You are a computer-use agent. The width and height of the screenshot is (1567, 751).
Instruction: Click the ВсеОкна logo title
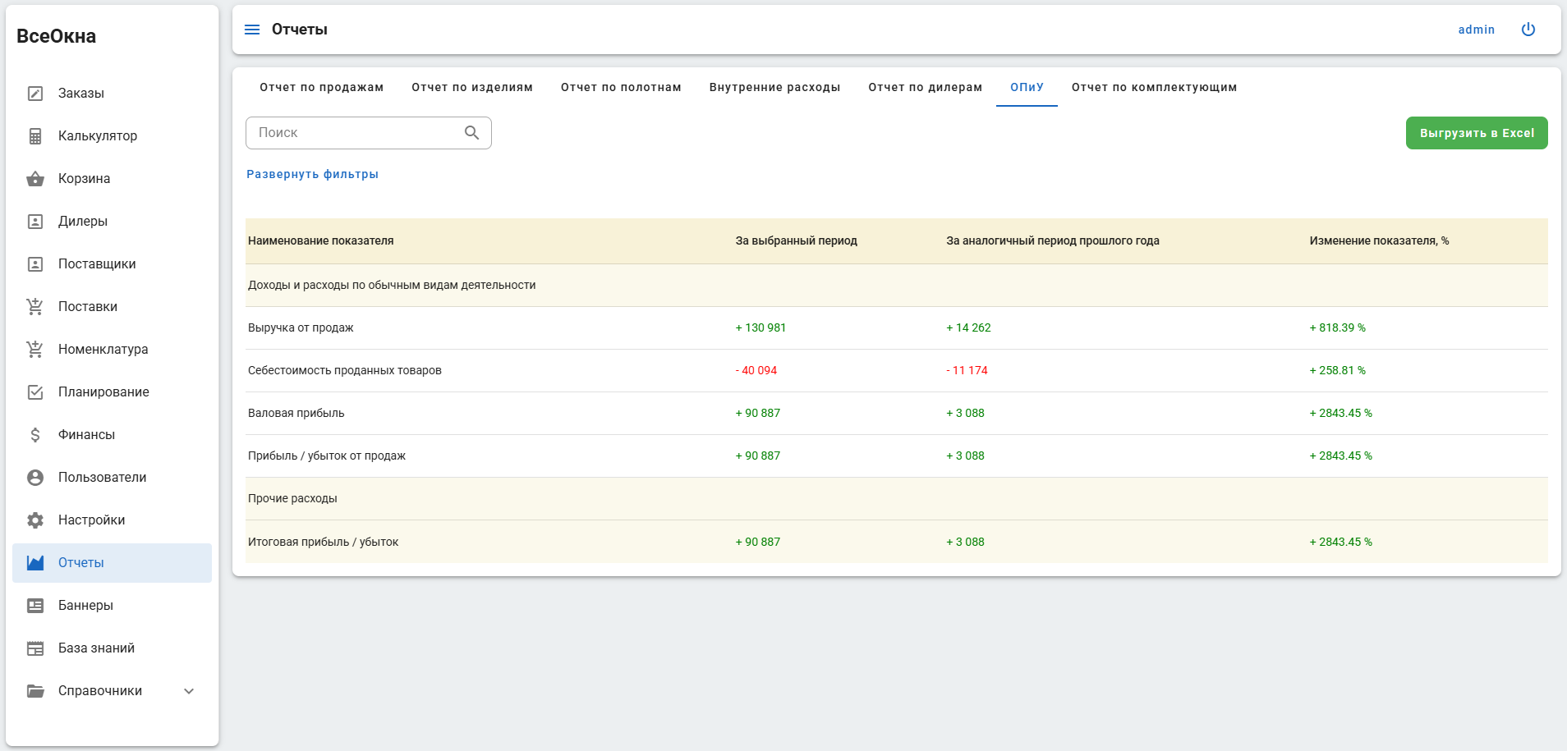[x=56, y=36]
